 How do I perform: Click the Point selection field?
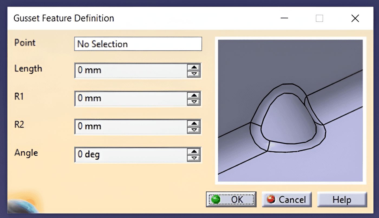[138, 44]
